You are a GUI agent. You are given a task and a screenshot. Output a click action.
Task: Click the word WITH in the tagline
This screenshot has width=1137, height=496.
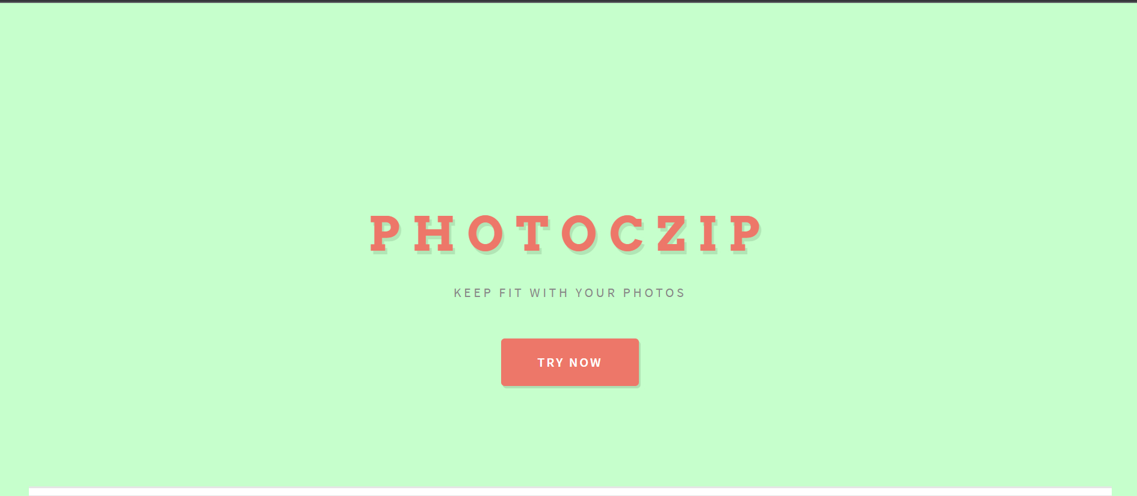tap(549, 293)
